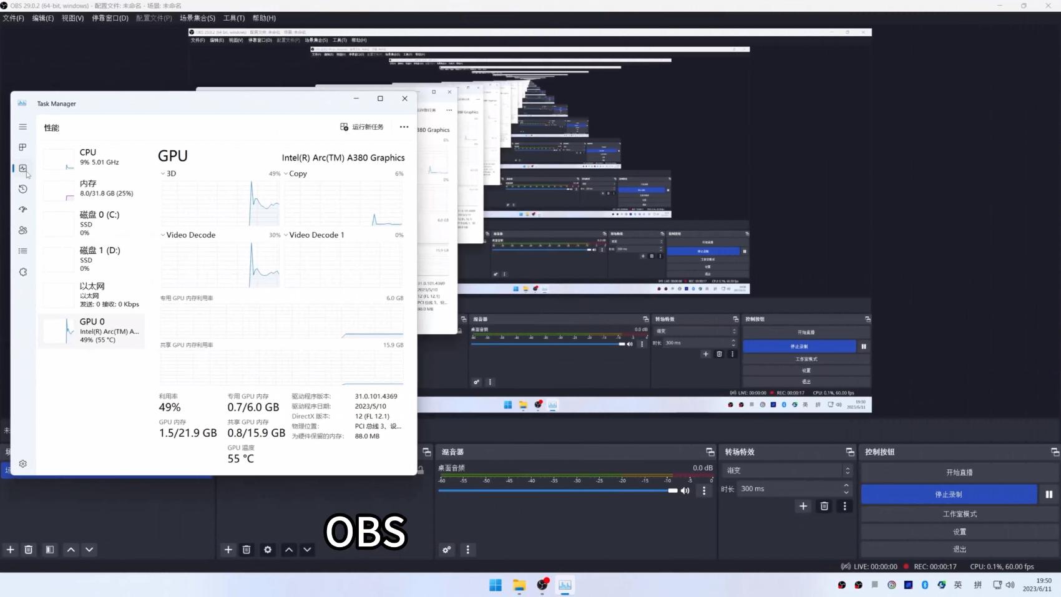Open Task Manager settings gear

point(23,464)
